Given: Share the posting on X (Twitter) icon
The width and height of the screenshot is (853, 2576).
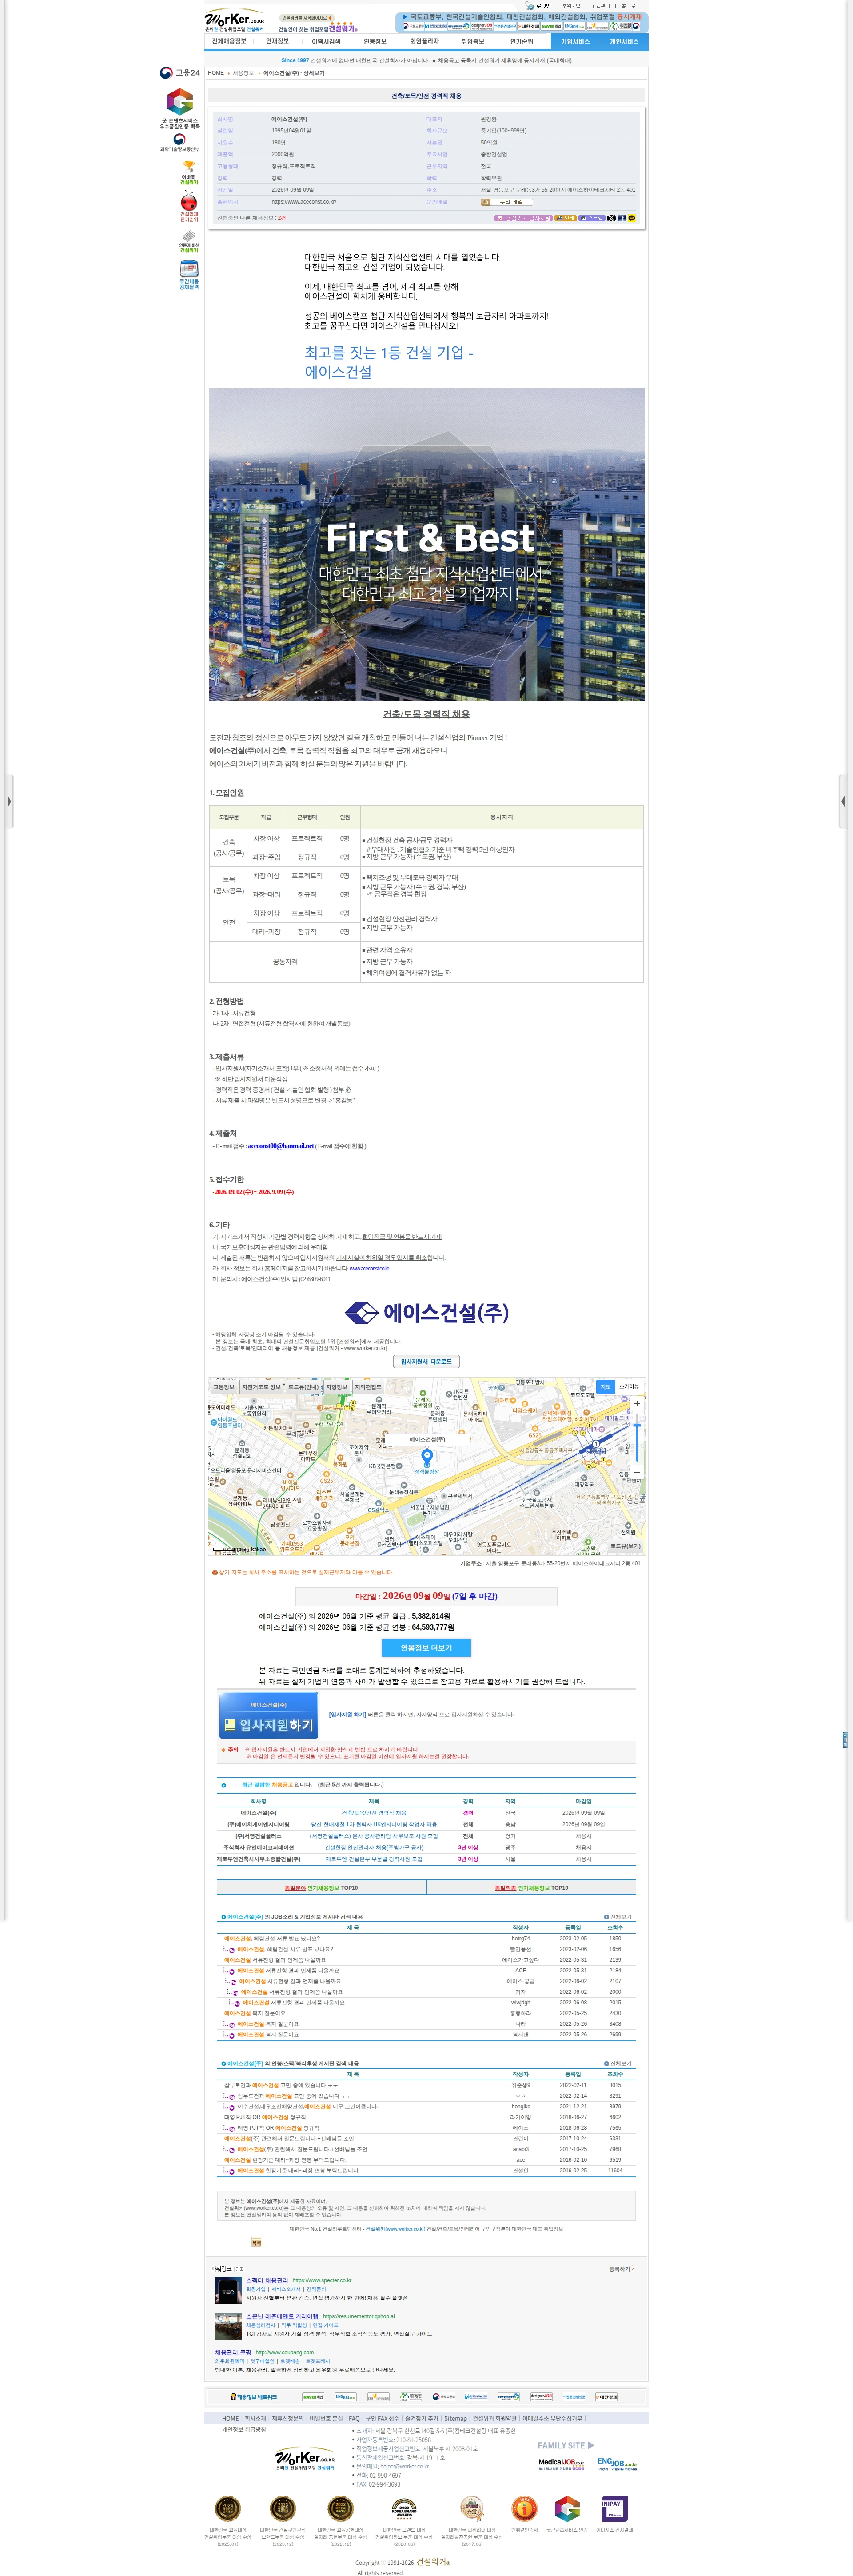Looking at the screenshot, I should click(611, 218).
